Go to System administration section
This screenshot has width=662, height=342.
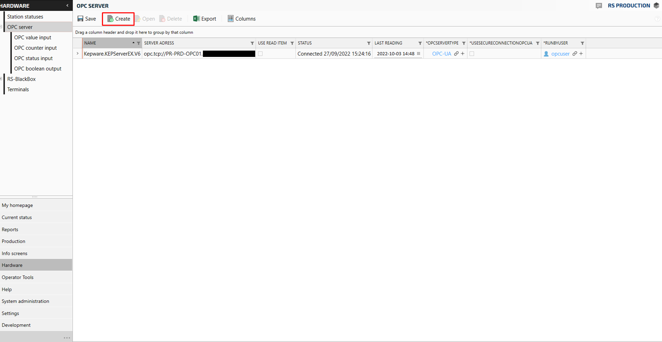pyautogui.click(x=25, y=301)
